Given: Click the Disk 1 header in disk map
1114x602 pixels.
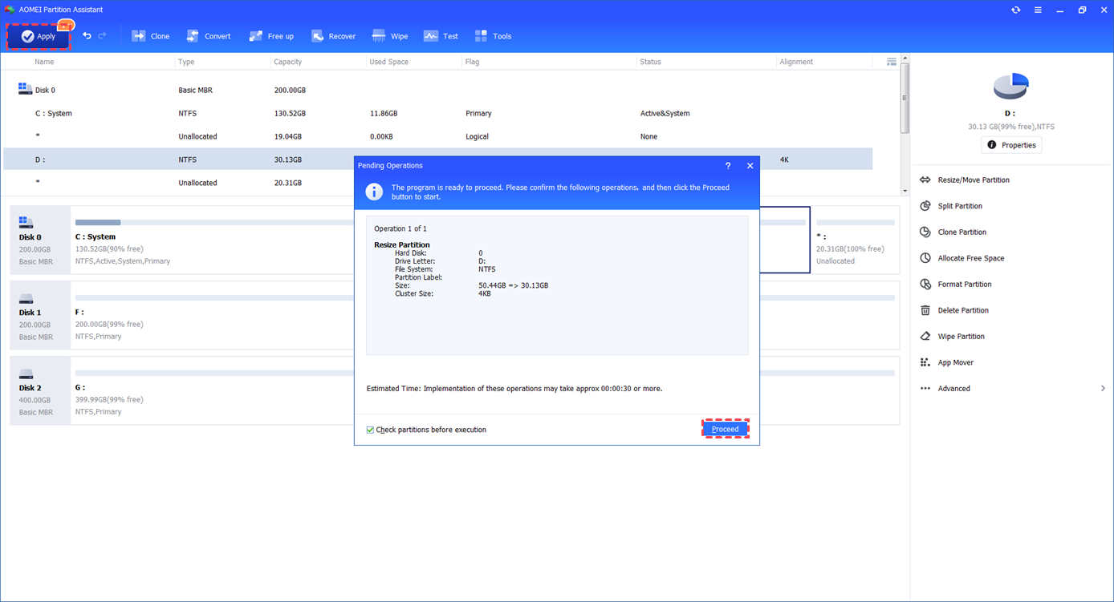Looking at the screenshot, I should click(x=40, y=315).
